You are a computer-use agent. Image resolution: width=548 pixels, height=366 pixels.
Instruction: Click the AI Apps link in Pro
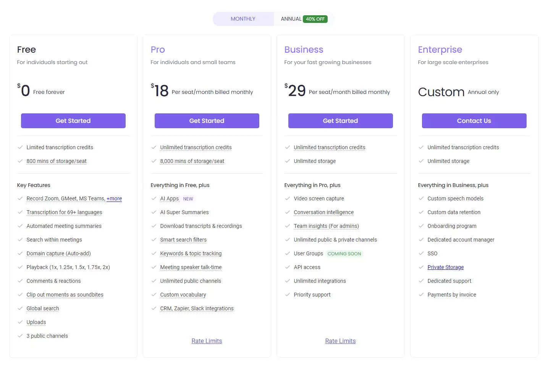169,198
